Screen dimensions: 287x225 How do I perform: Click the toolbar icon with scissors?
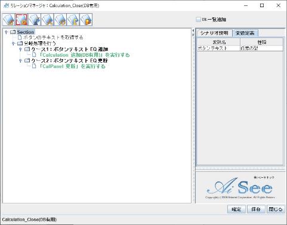47,20
